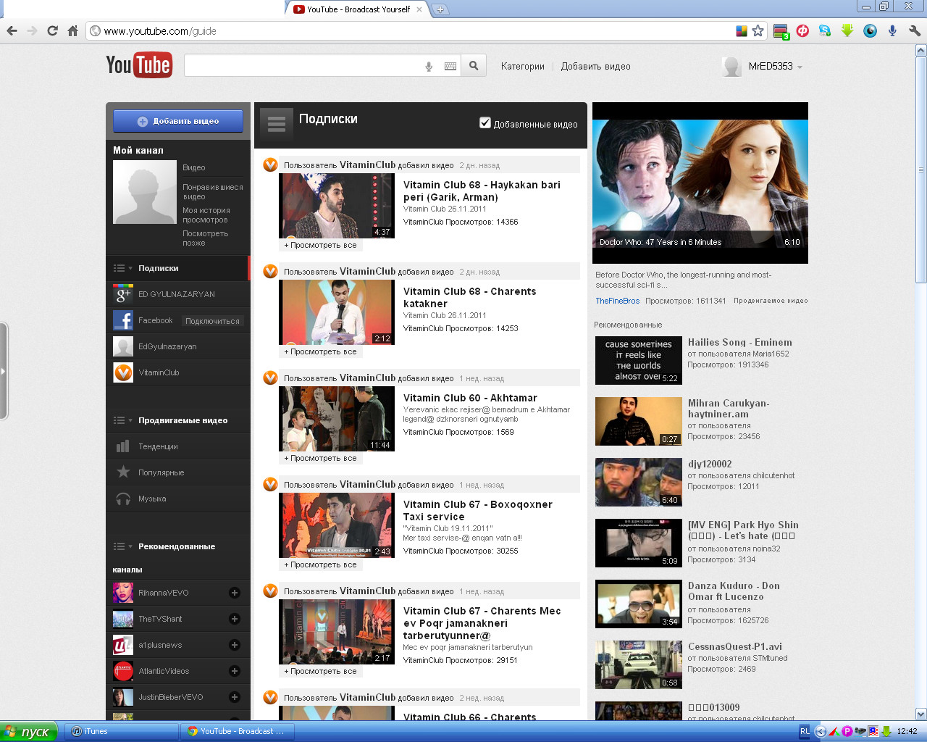Click scrollbar down arrow at bottom right

pyautogui.click(x=920, y=714)
